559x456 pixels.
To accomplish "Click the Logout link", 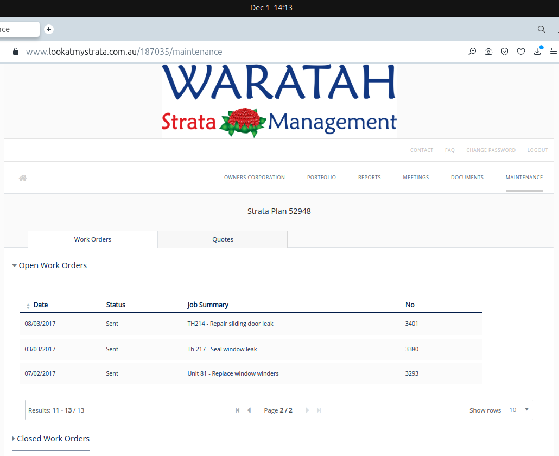I will coord(538,150).
